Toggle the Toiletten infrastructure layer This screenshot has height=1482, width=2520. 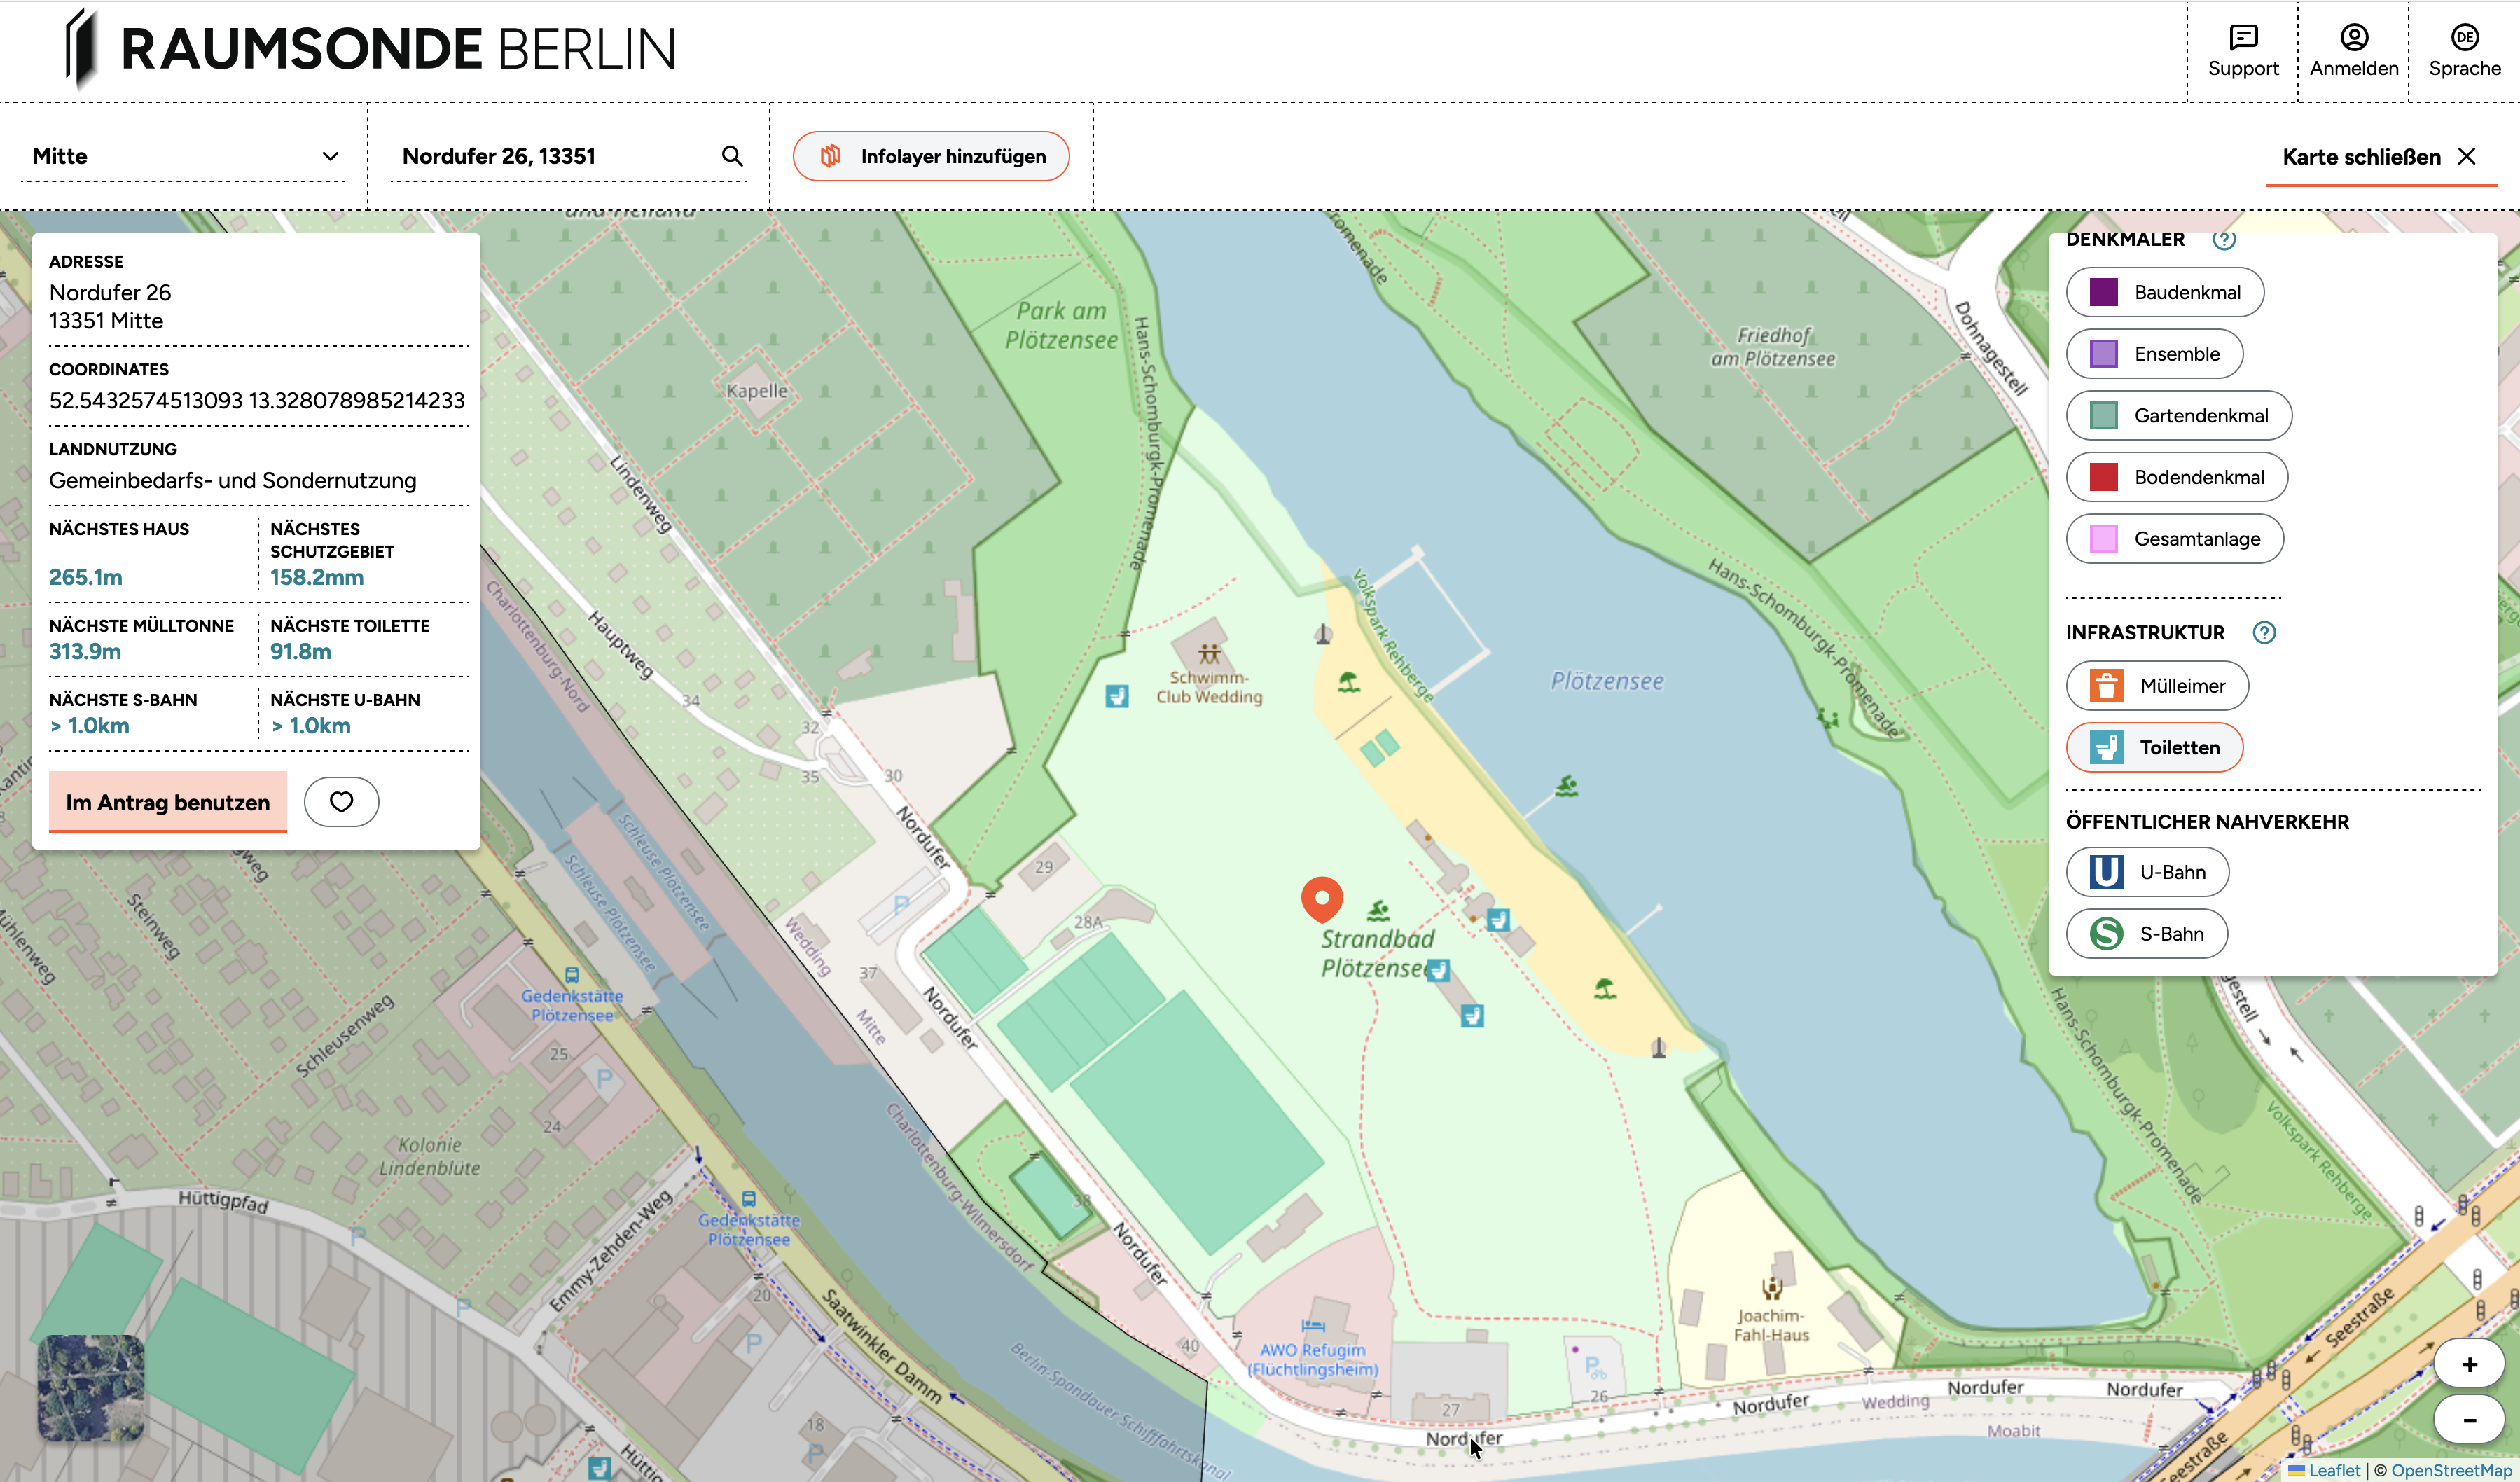[x=2154, y=747]
